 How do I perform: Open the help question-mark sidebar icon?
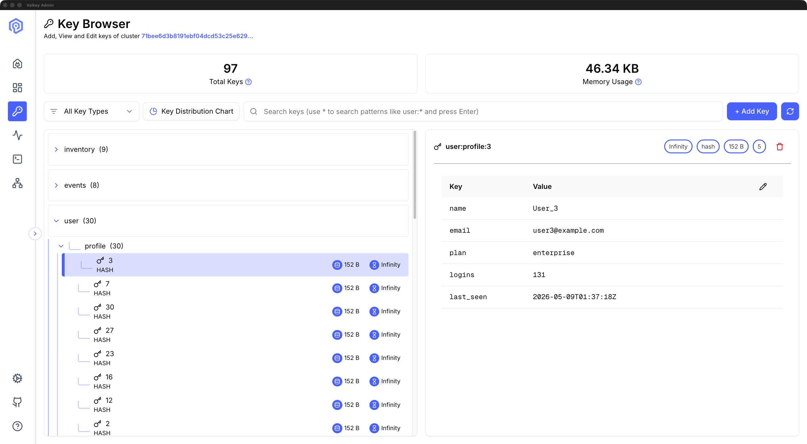tap(17, 426)
